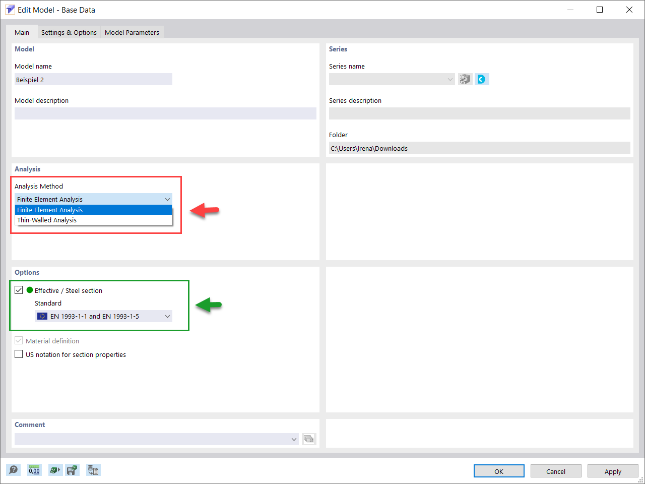Click the EU flag in the Standard selector
The height and width of the screenshot is (484, 645).
42,316
